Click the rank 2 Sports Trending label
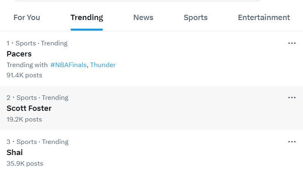This screenshot has height=180, width=303. [x=37, y=97]
